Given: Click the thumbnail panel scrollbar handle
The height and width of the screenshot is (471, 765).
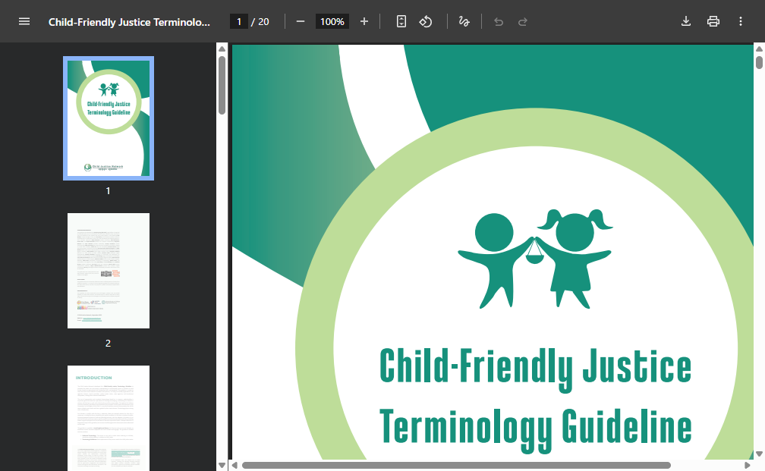Looking at the screenshot, I should click(222, 85).
